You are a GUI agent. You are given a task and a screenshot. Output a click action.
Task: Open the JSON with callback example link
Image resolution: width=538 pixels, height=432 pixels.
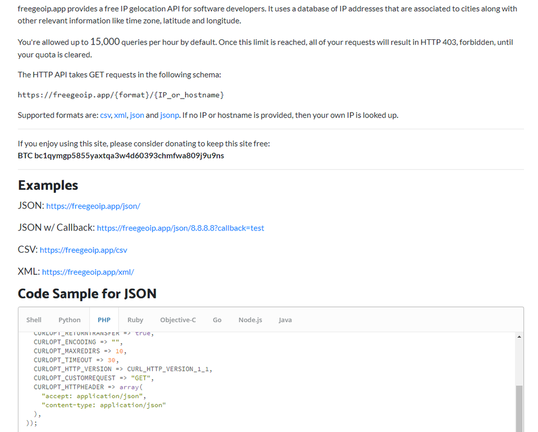tap(180, 228)
